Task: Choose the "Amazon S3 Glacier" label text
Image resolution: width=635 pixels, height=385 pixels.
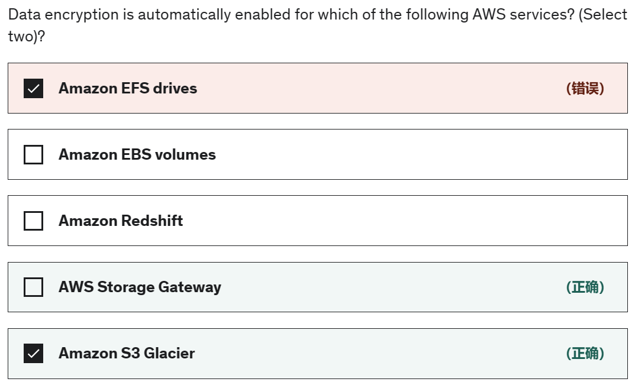Action: pyautogui.click(x=127, y=354)
